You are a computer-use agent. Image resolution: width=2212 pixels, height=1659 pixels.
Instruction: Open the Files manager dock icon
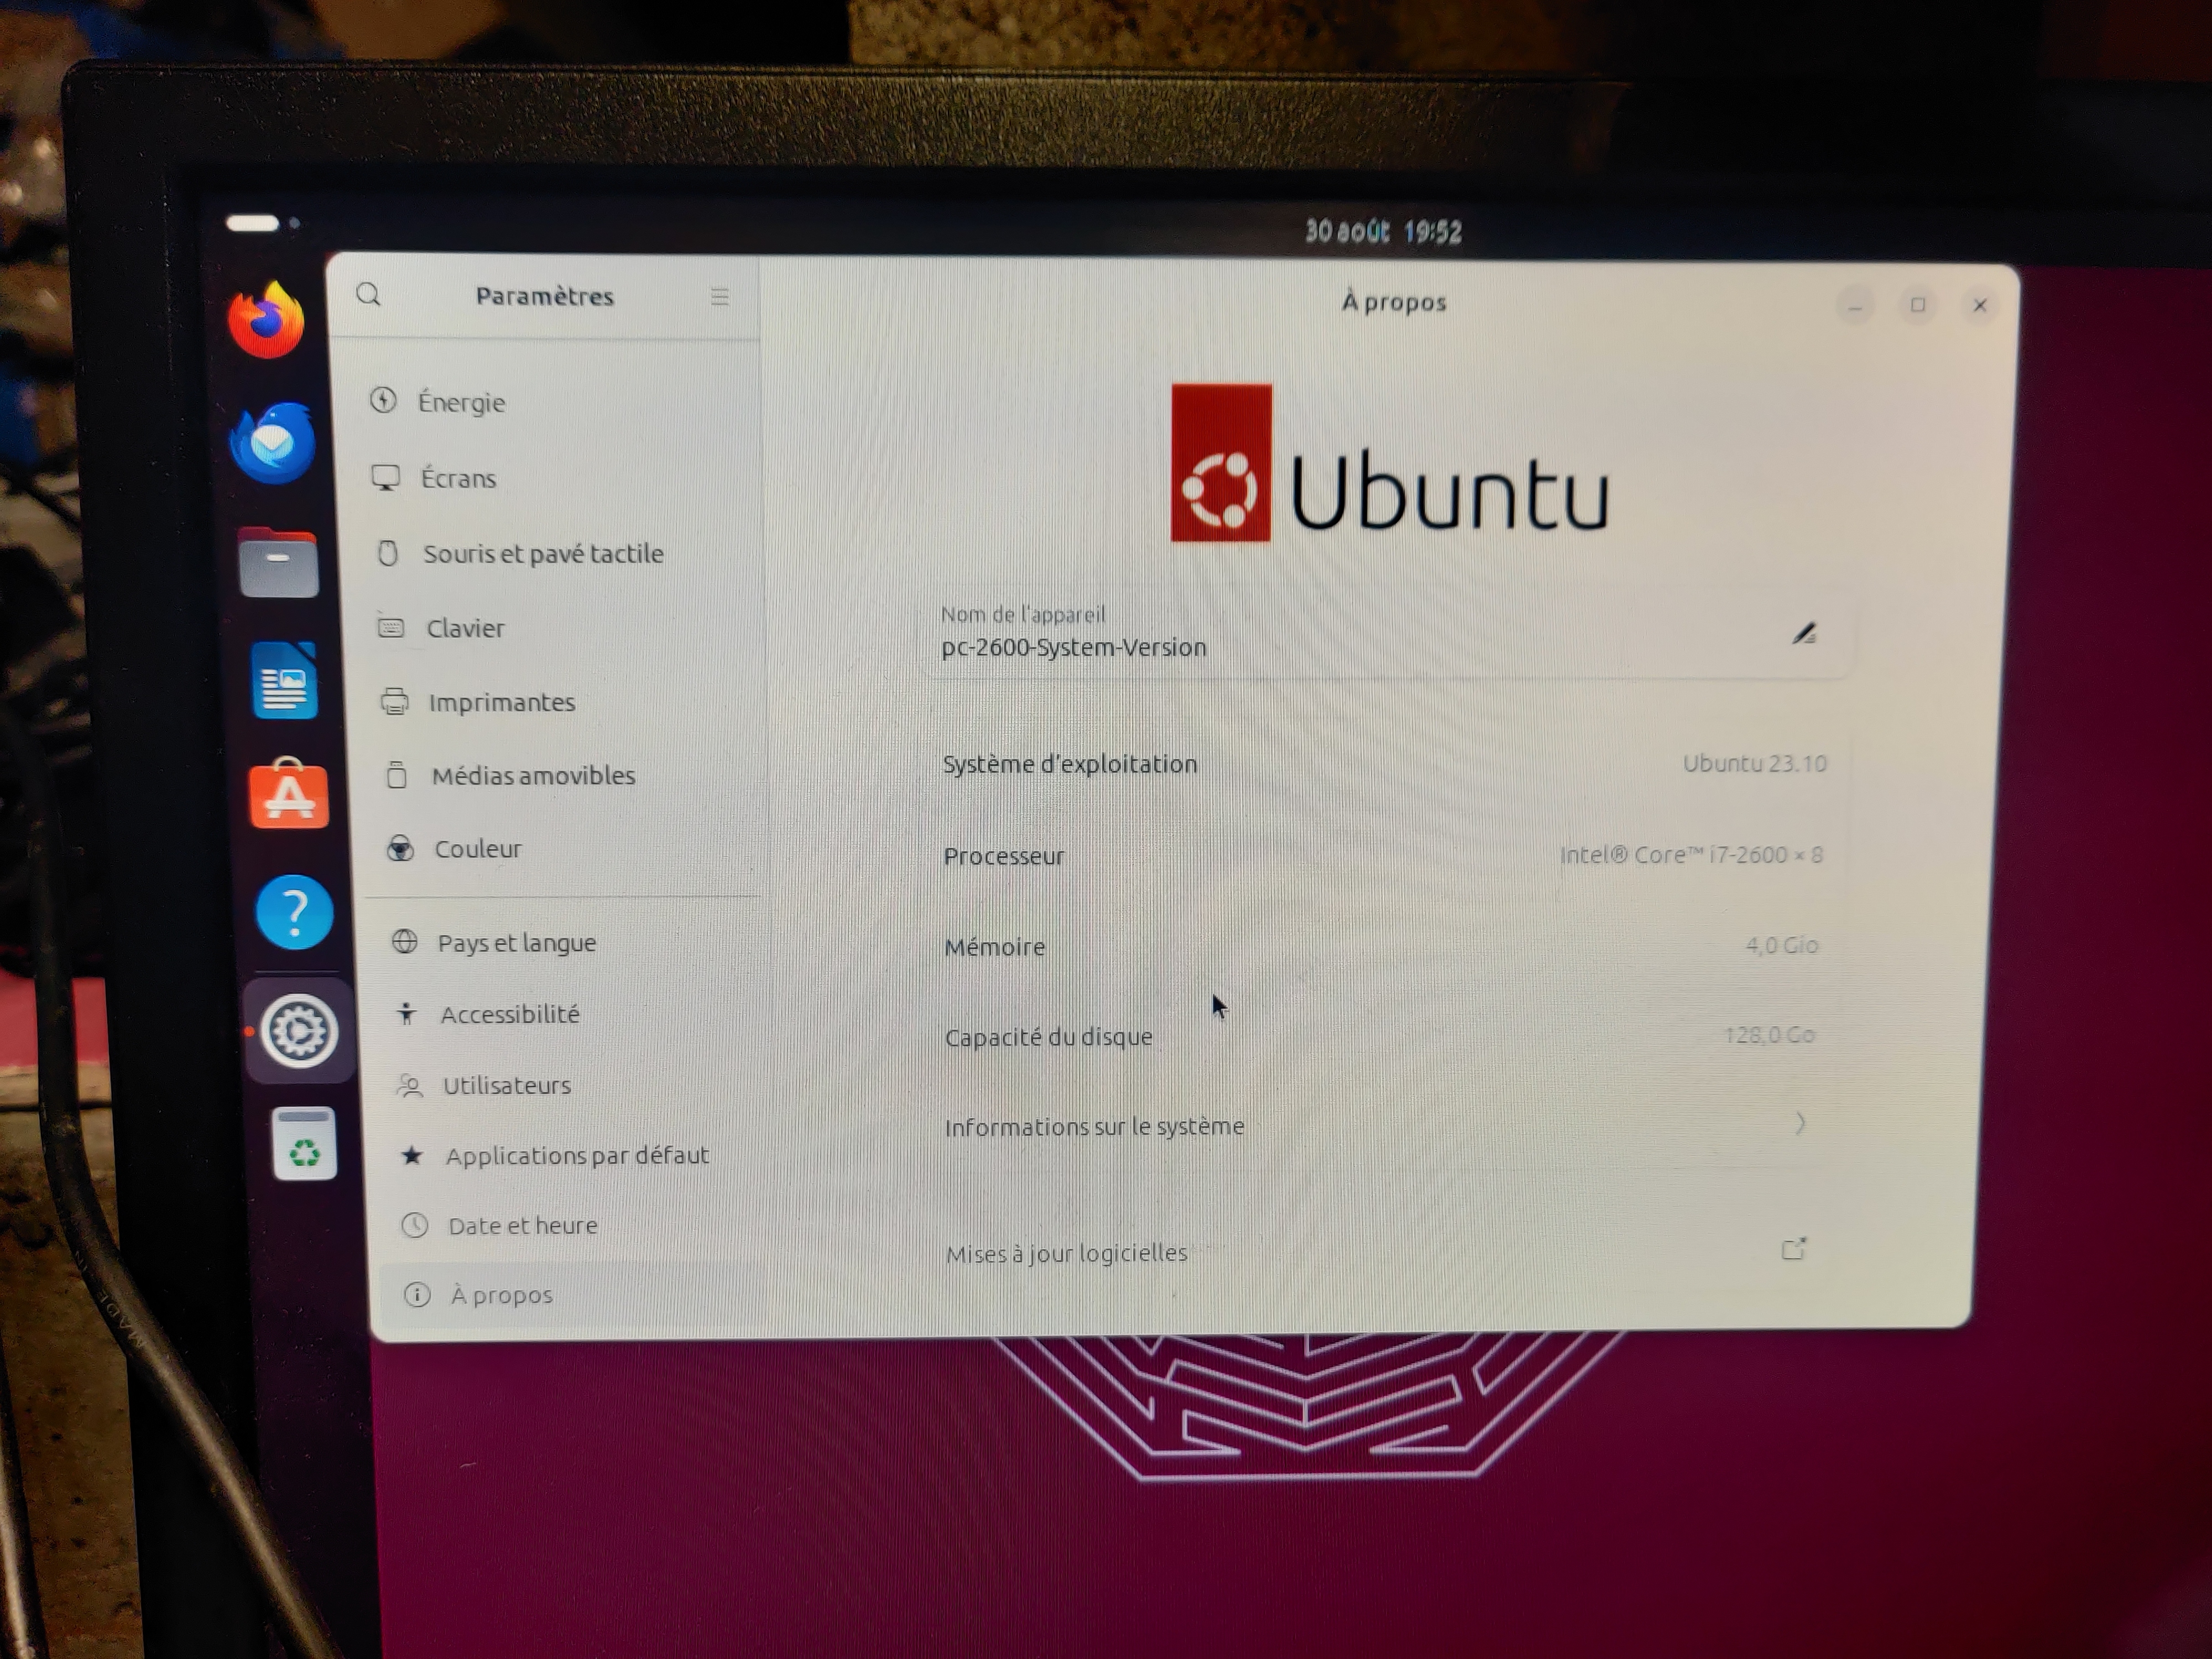[278, 564]
